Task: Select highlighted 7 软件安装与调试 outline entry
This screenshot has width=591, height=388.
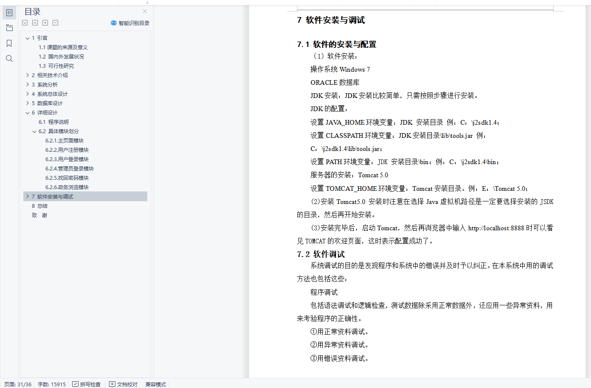Action: click(x=85, y=196)
